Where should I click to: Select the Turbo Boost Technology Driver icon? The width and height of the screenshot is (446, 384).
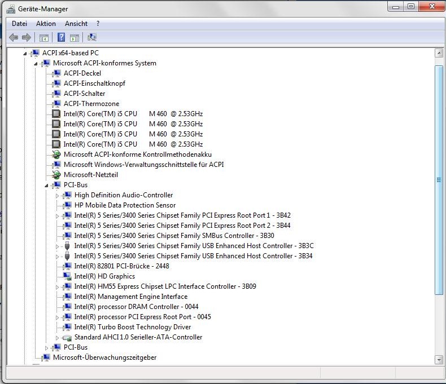point(67,327)
